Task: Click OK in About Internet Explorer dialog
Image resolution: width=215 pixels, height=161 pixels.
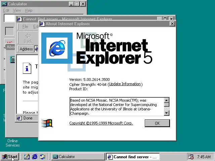Action: point(157,123)
